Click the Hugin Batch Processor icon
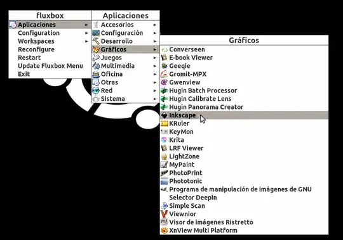The width and height of the screenshot is (343, 240). [164, 91]
